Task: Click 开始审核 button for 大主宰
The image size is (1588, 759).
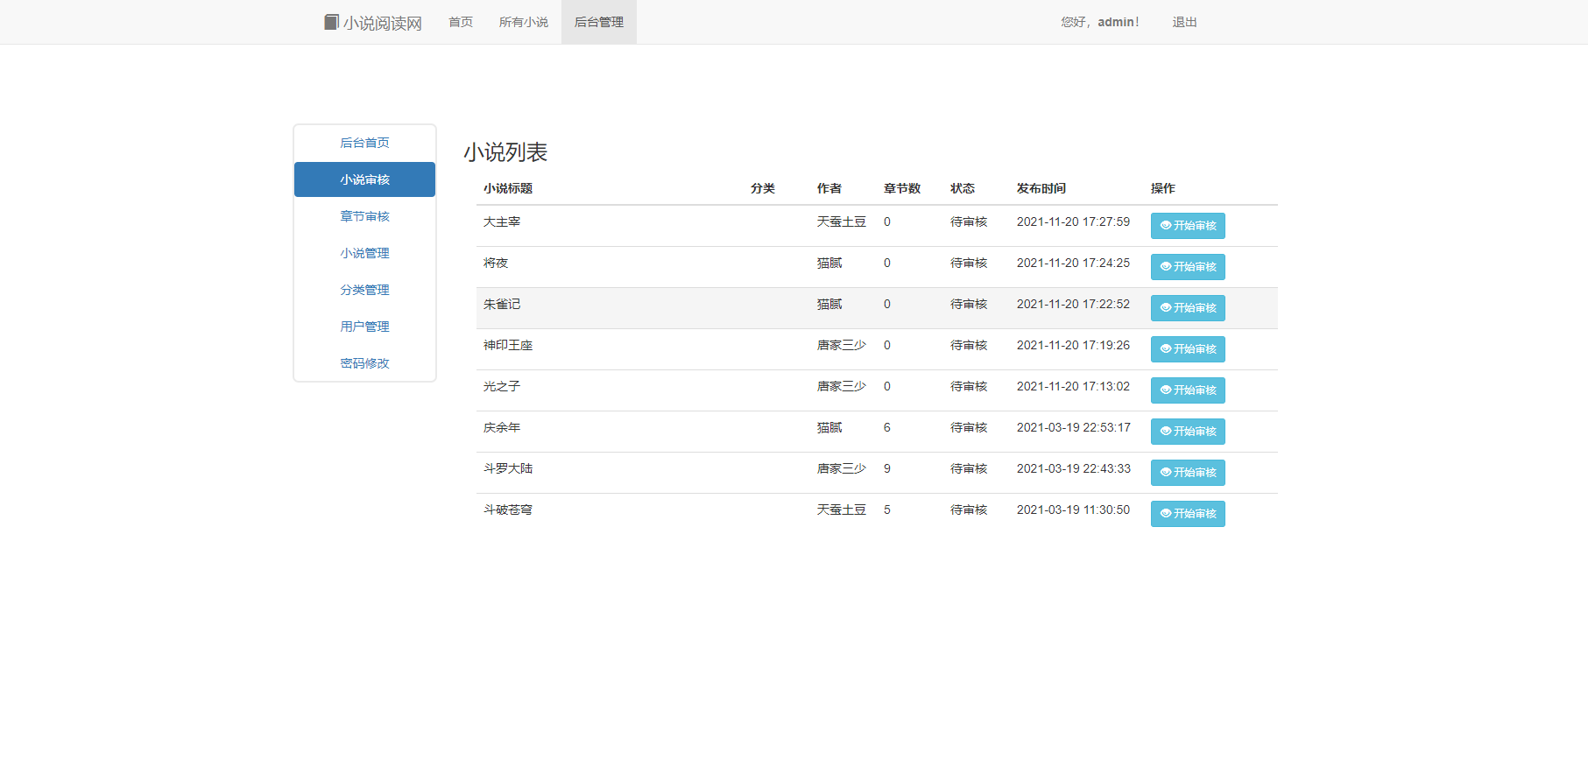Action: click(1188, 226)
